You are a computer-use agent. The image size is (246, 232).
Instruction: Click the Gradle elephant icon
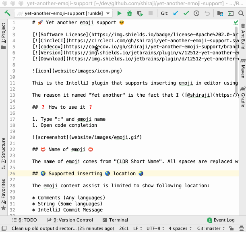[x=243, y=89]
